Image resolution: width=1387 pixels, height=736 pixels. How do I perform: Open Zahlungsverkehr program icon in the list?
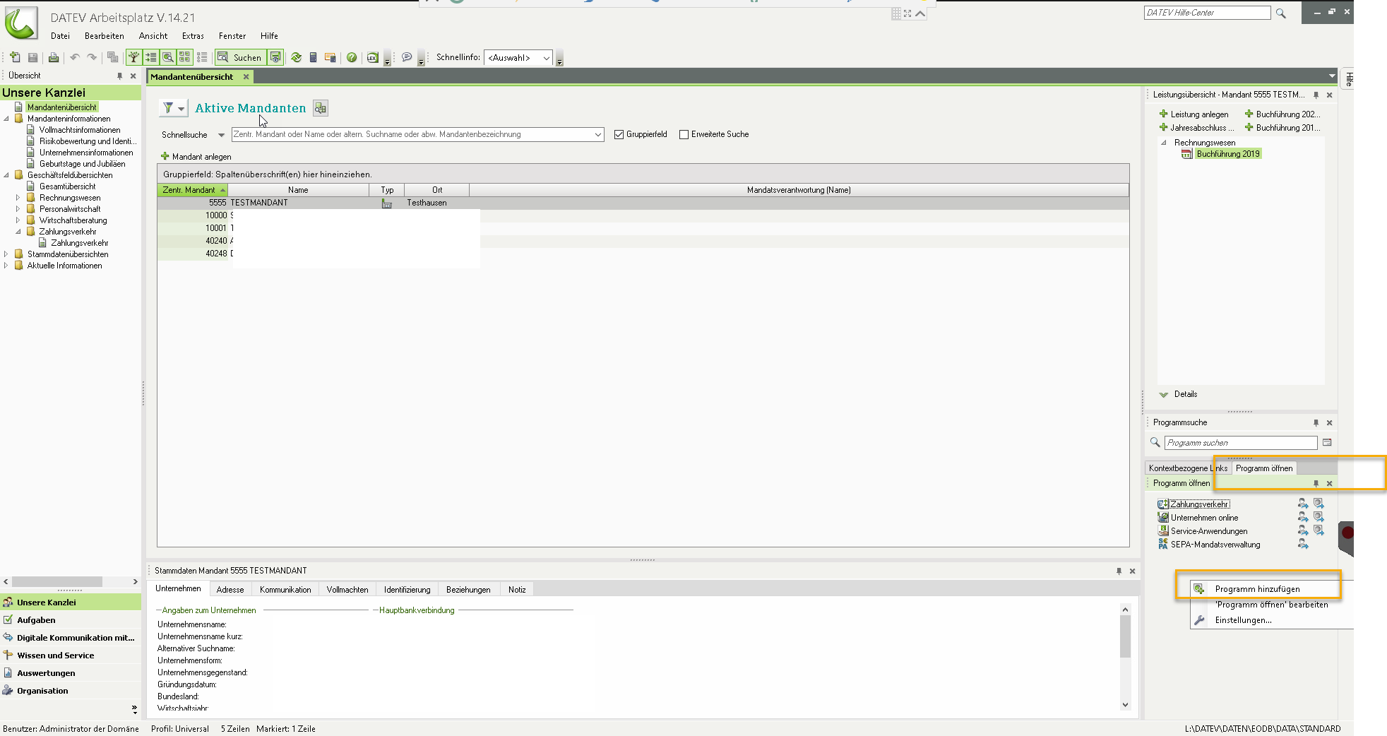tap(1163, 504)
